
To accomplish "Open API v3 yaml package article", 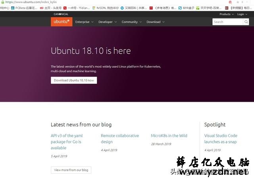I will (67, 141).
